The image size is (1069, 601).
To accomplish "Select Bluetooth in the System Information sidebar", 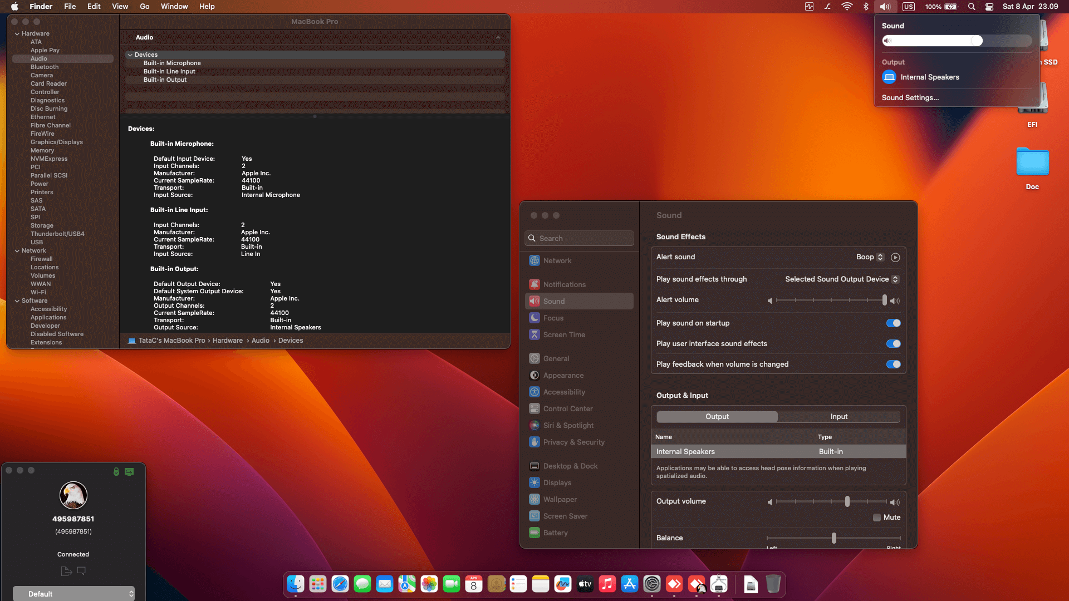I will pyautogui.click(x=45, y=67).
